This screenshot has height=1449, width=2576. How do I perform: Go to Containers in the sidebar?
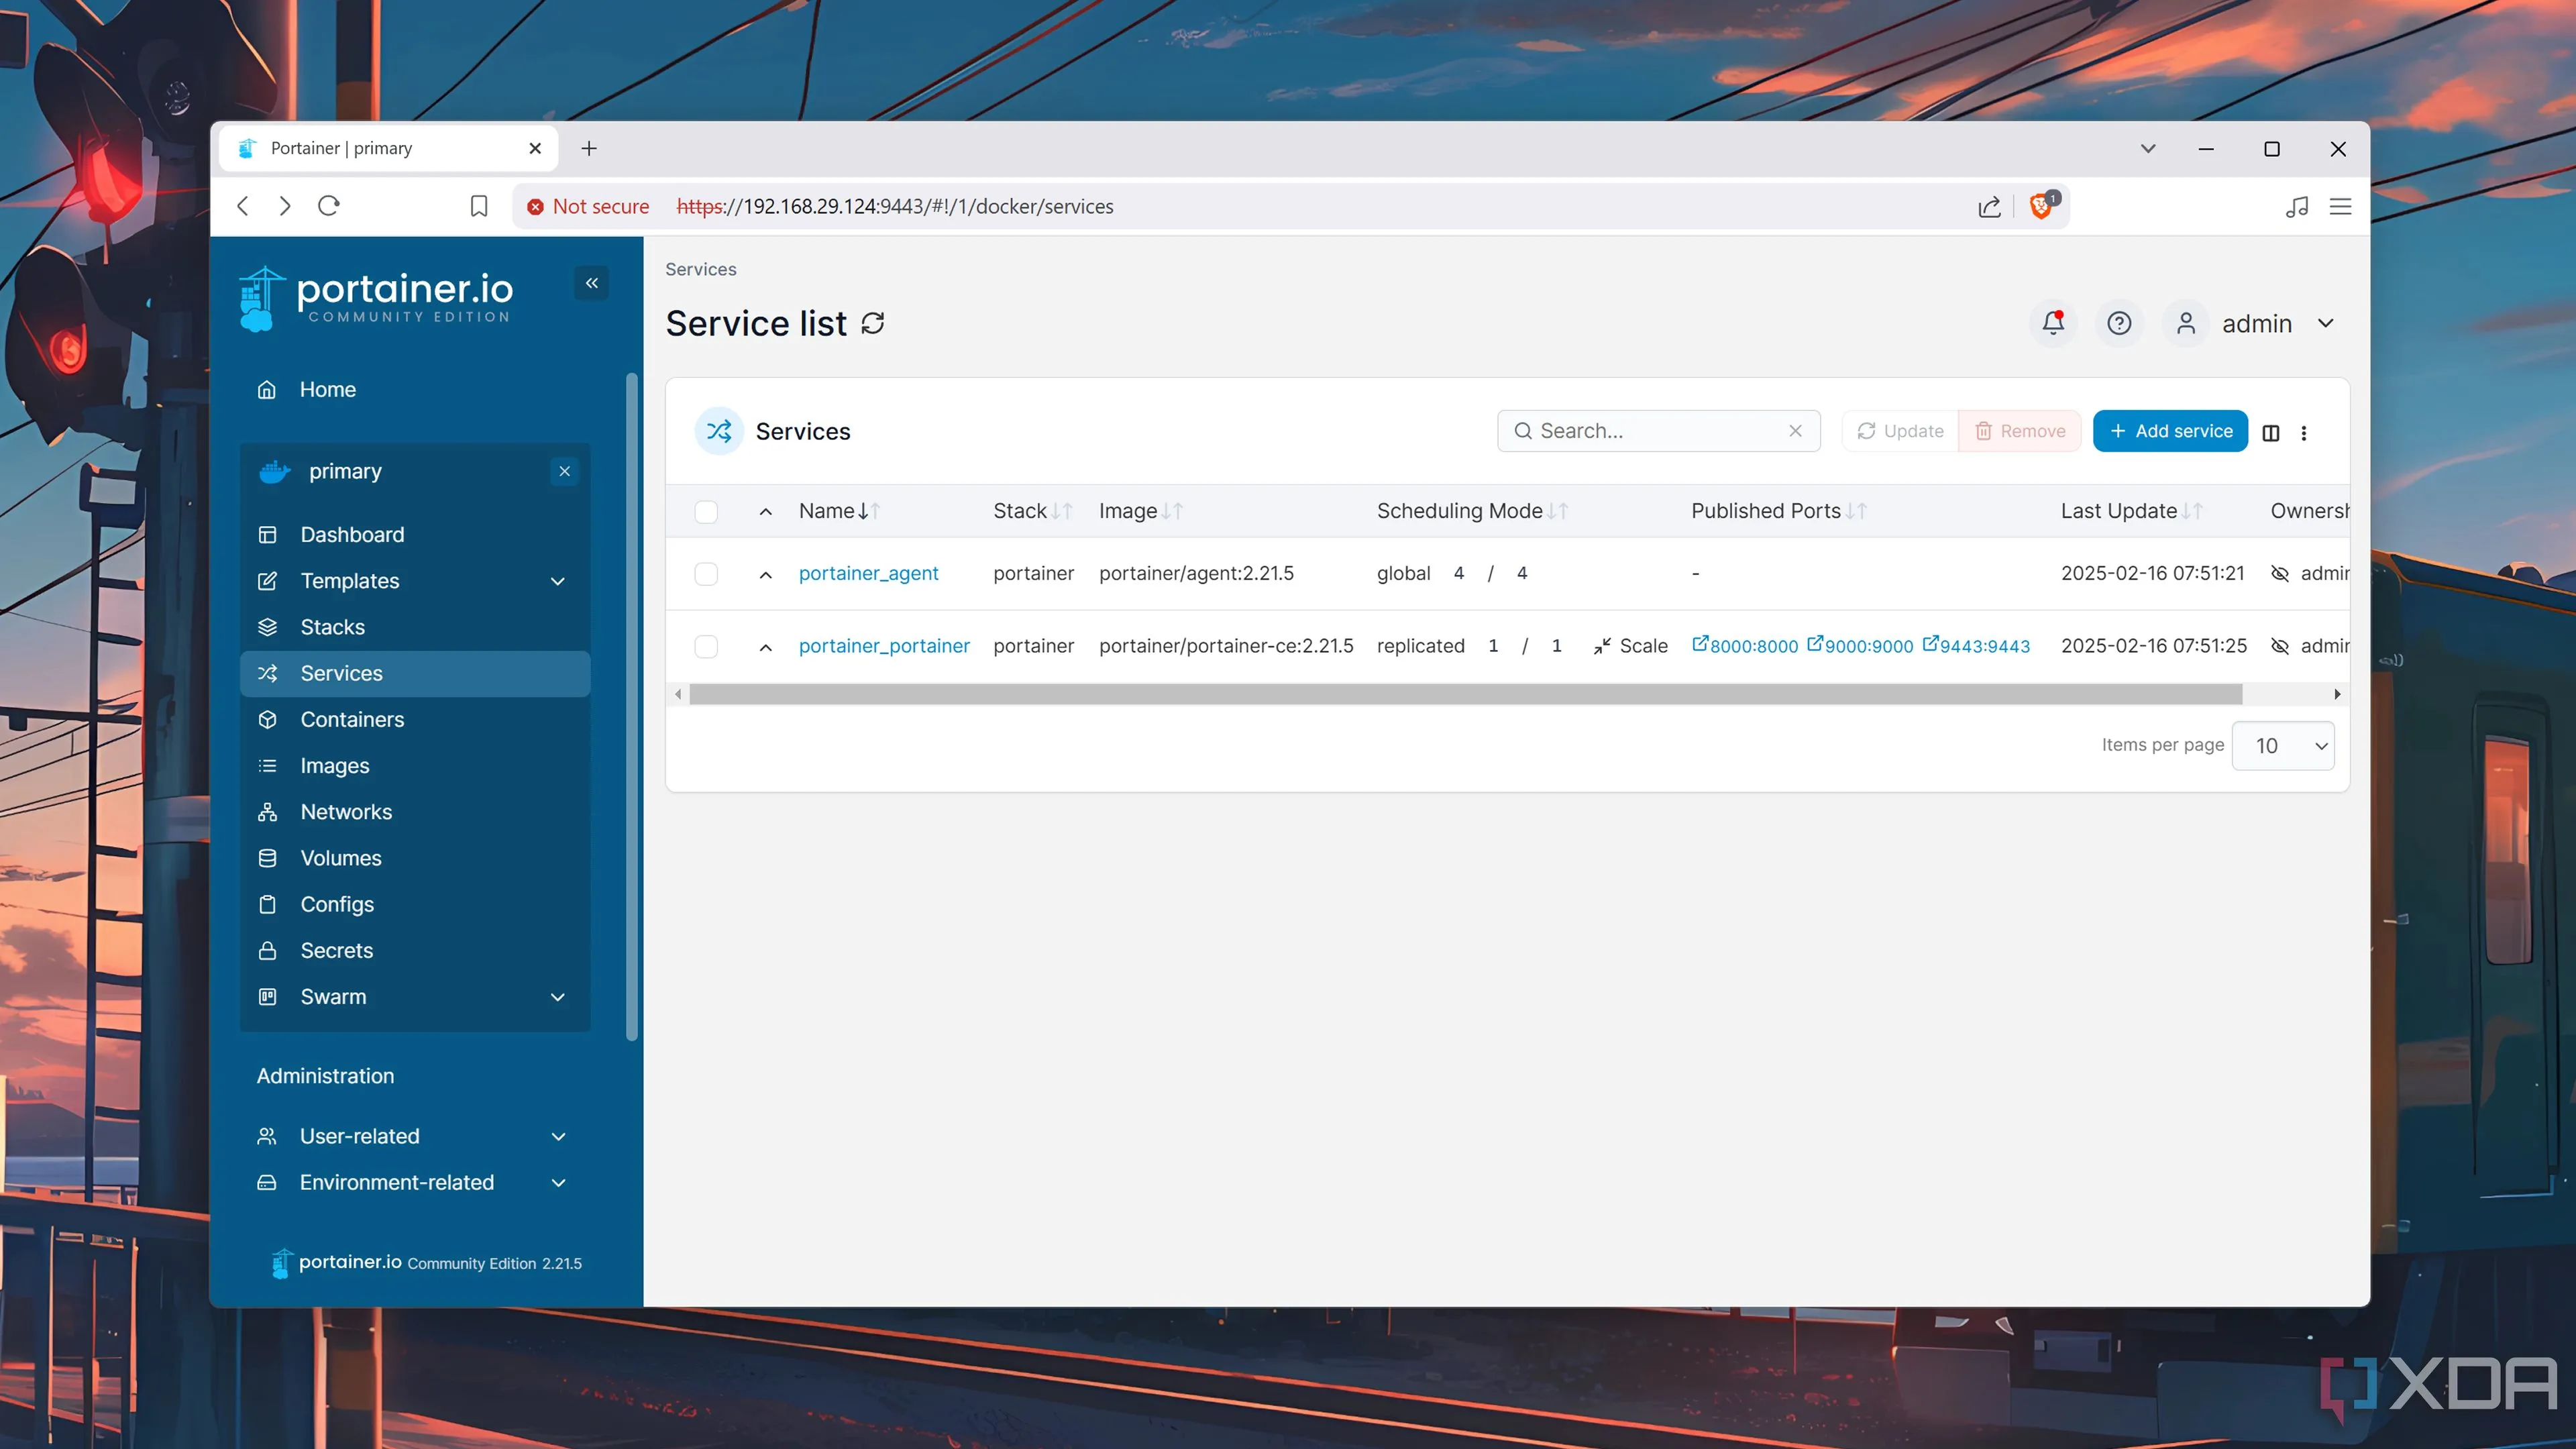point(352,719)
